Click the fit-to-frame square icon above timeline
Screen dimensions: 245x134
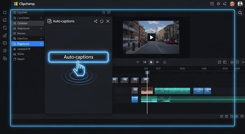[x=238, y=62]
